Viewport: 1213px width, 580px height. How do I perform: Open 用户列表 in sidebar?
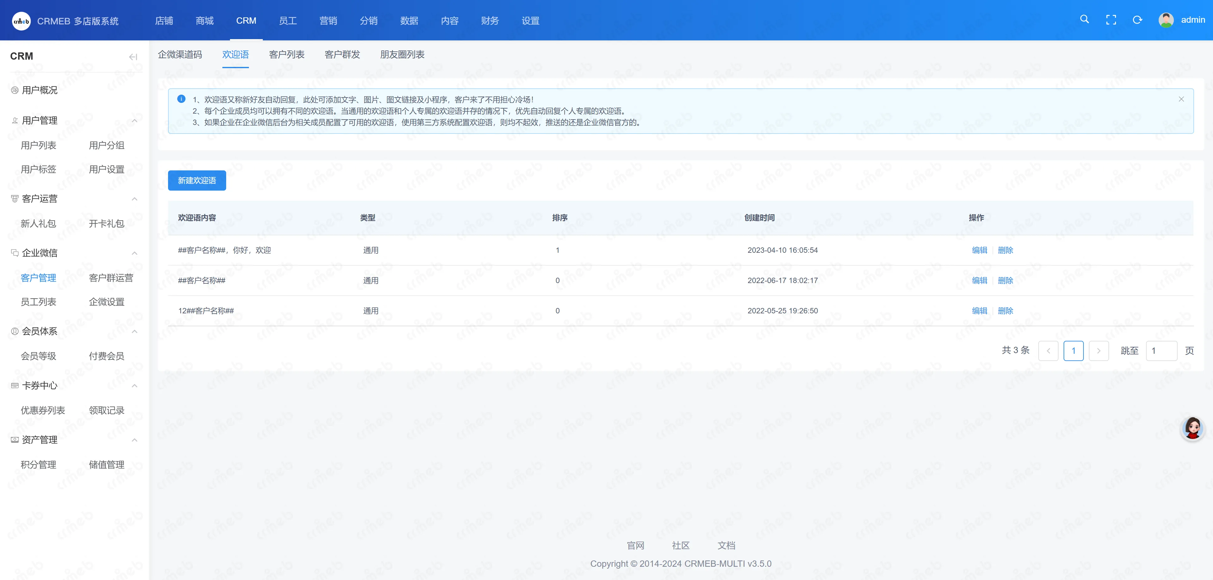point(39,145)
